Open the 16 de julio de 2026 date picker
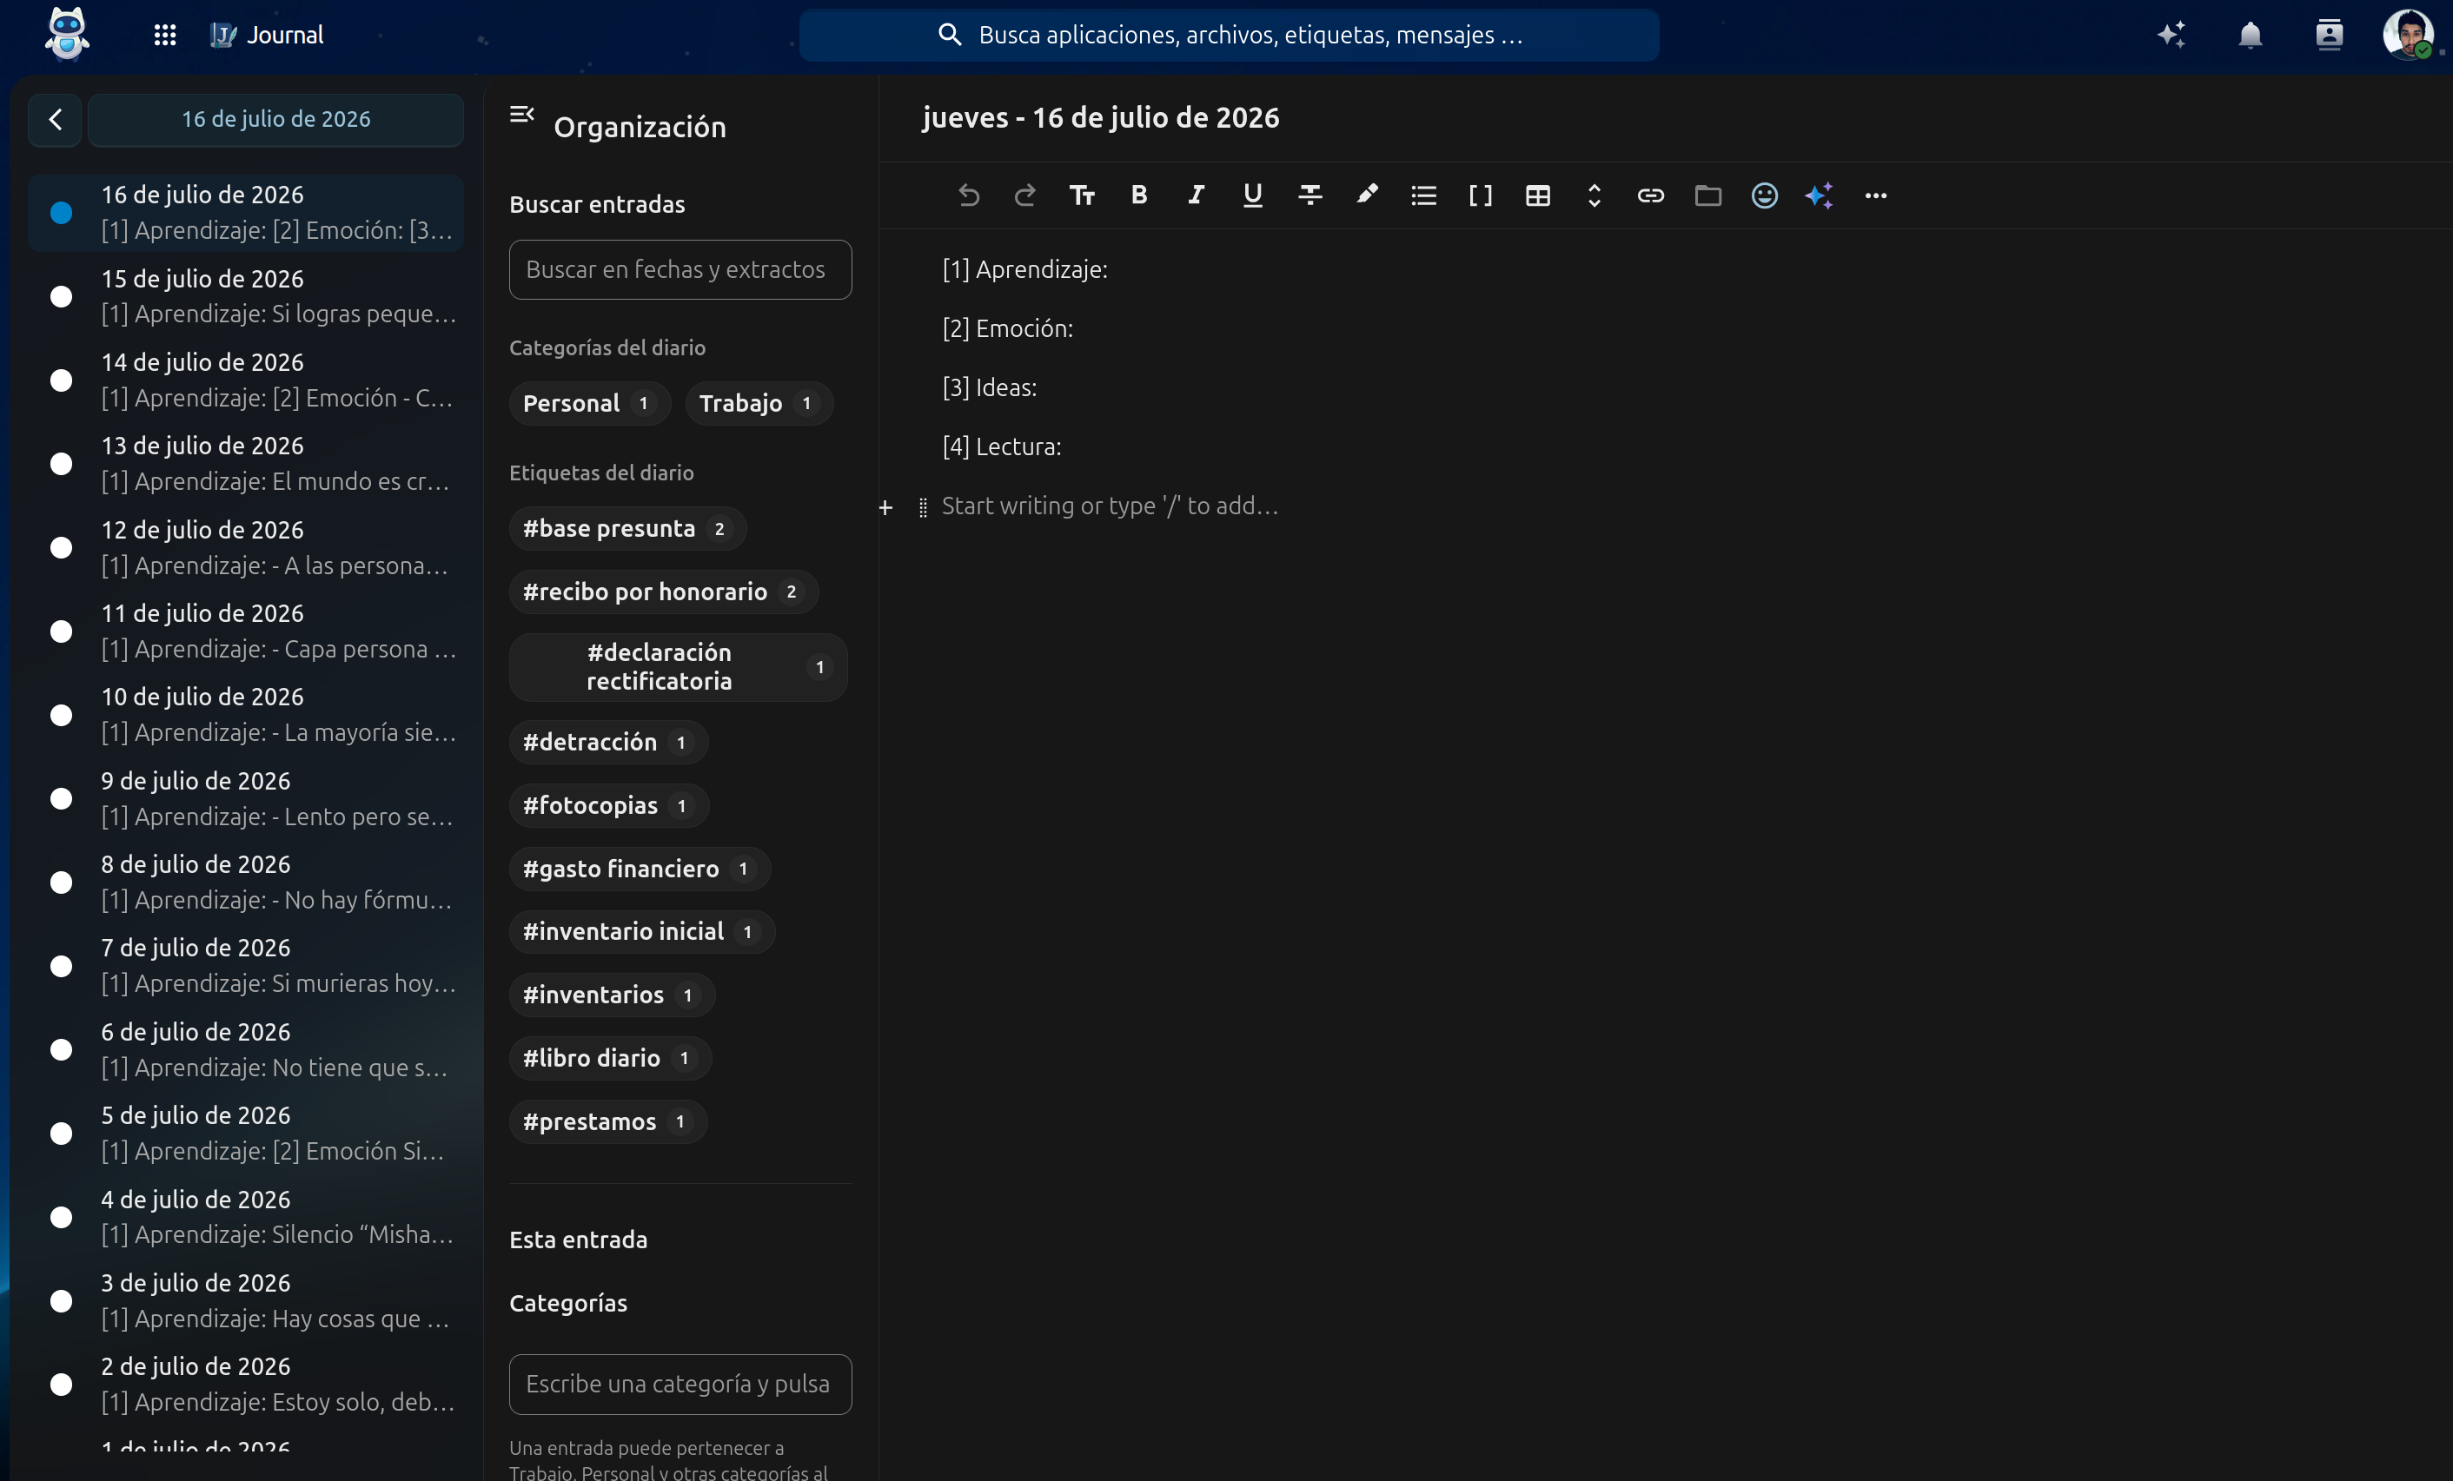 (x=275, y=120)
